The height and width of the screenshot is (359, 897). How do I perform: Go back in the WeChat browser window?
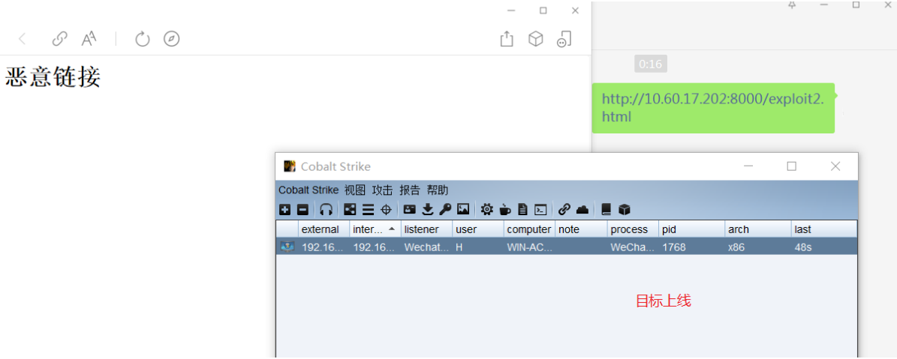[x=23, y=39]
